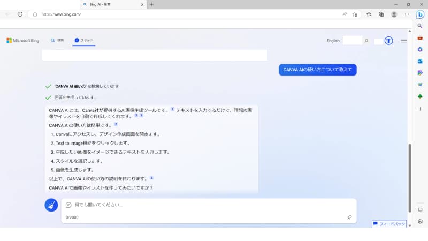The image size is (428, 241).
Task: Add this page to favorites
Action: pyautogui.click(x=355, y=14)
